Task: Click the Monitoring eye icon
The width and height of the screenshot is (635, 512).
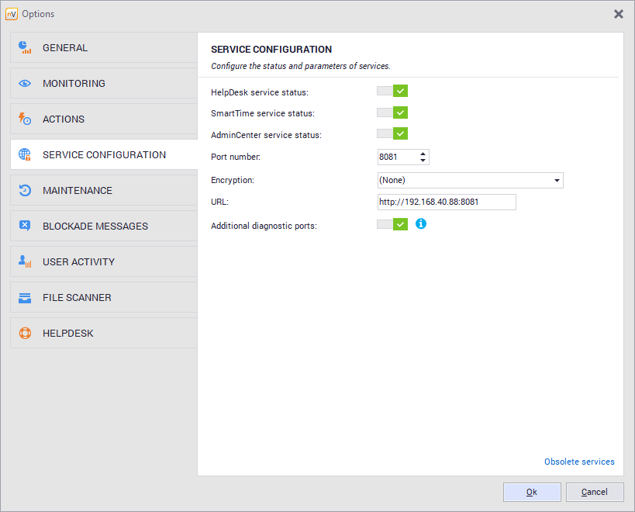Action: coord(25,84)
